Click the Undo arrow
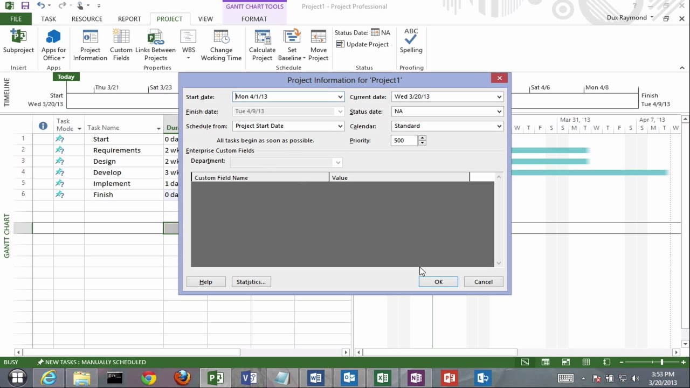Viewport: 690px width, 388px height. click(x=41, y=6)
